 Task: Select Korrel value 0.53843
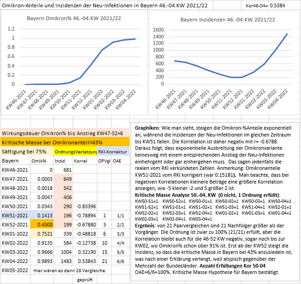coord(85,261)
